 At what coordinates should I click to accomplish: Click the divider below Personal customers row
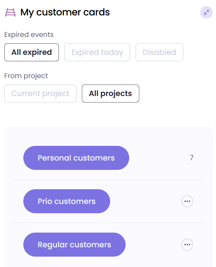pos(108,179)
